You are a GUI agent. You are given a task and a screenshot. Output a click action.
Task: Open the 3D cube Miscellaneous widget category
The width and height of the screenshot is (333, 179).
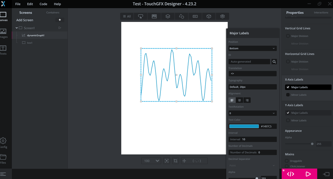pyautogui.click(x=209, y=16)
